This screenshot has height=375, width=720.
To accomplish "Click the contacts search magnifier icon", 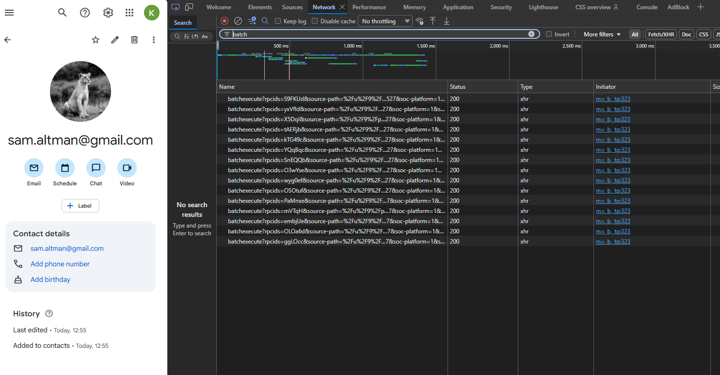I will (62, 13).
